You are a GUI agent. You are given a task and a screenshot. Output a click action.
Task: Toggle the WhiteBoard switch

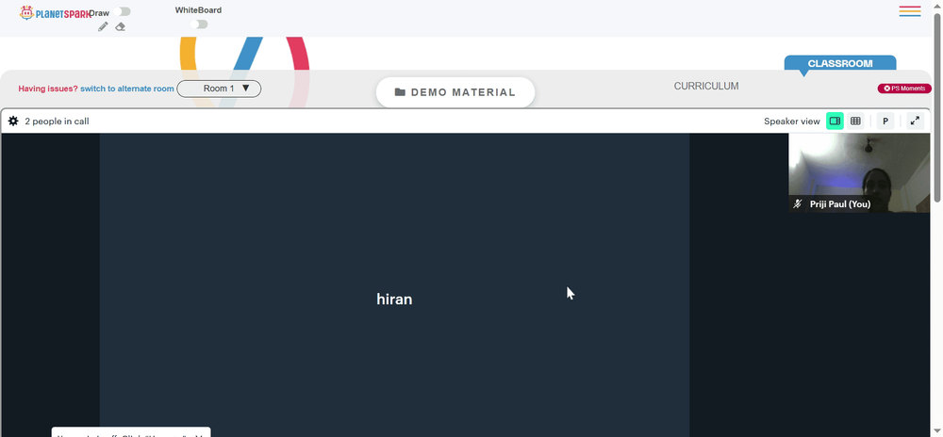tap(199, 24)
